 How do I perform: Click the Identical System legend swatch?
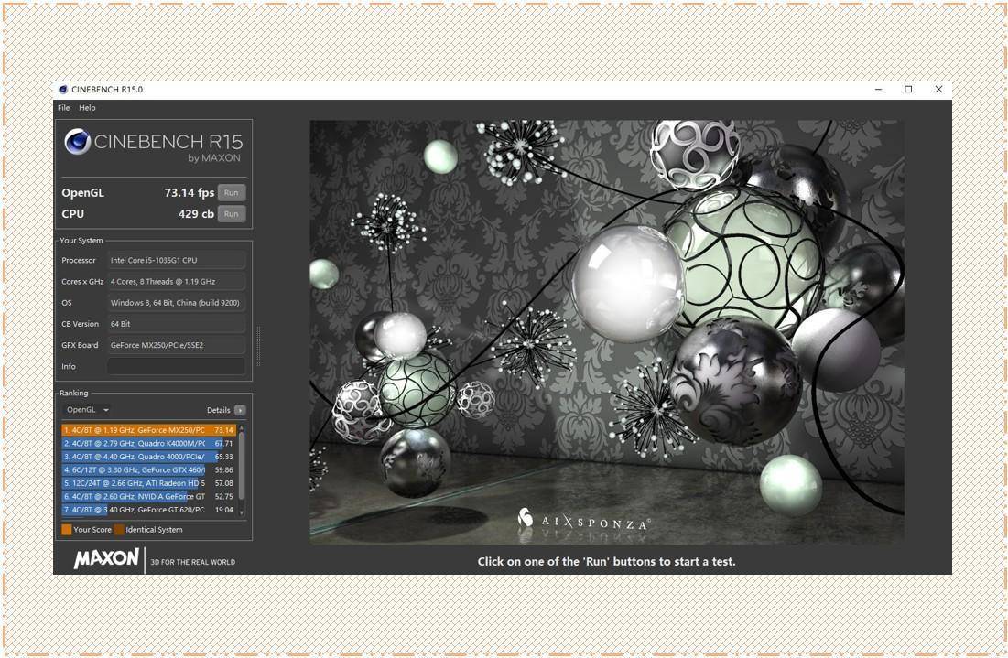pyautogui.click(x=119, y=530)
